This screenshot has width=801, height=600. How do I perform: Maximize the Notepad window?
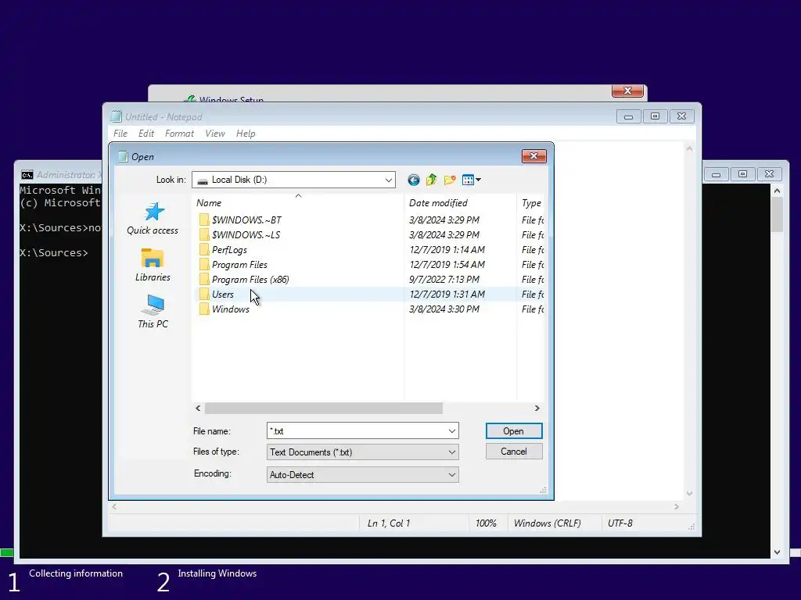pyautogui.click(x=655, y=116)
